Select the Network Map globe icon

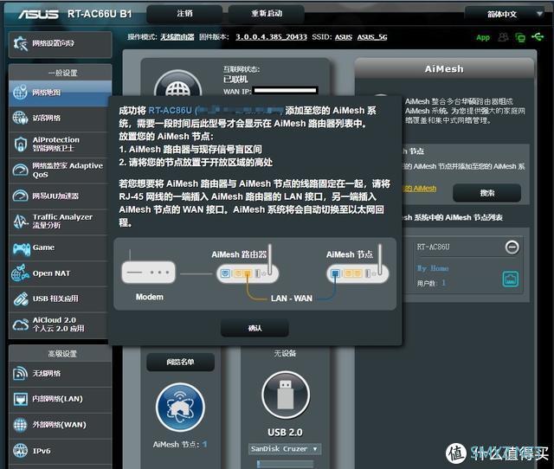point(20,93)
